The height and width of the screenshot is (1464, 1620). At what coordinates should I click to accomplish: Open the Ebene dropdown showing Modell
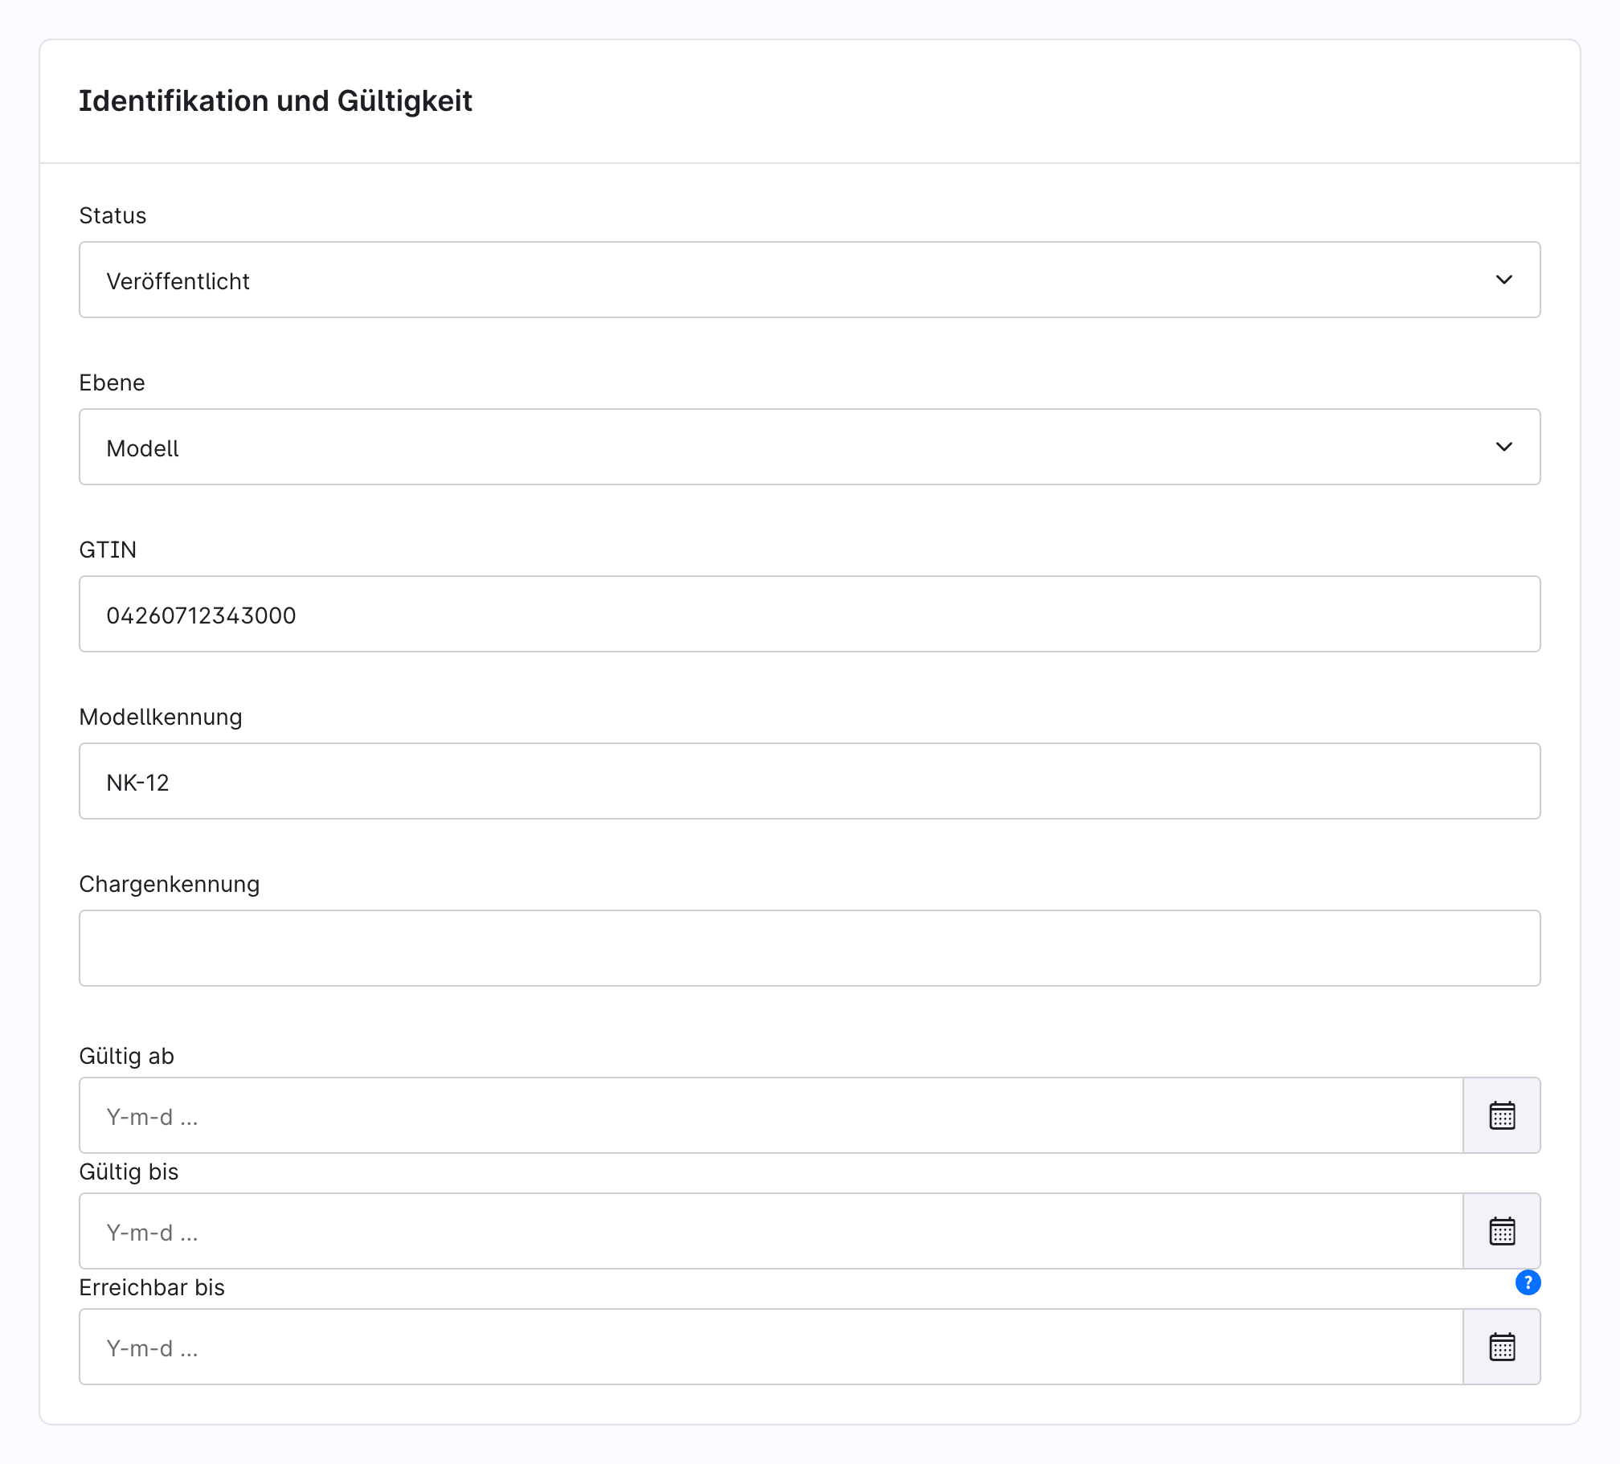coord(810,447)
